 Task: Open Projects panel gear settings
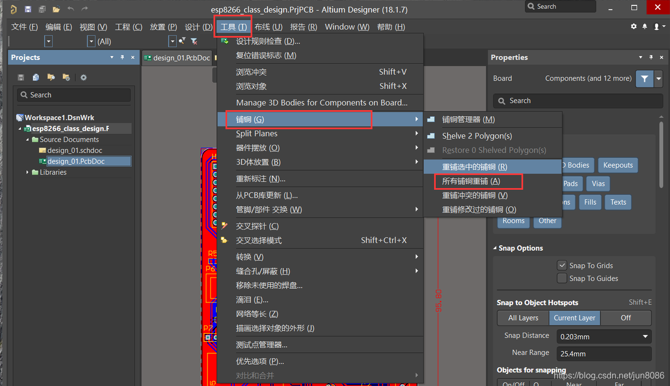(x=84, y=77)
